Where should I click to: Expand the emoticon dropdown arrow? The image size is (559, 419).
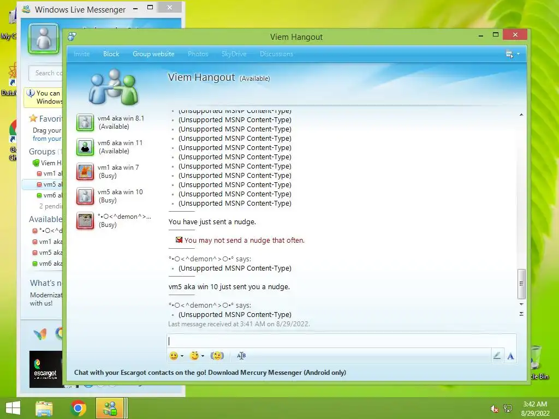(182, 356)
